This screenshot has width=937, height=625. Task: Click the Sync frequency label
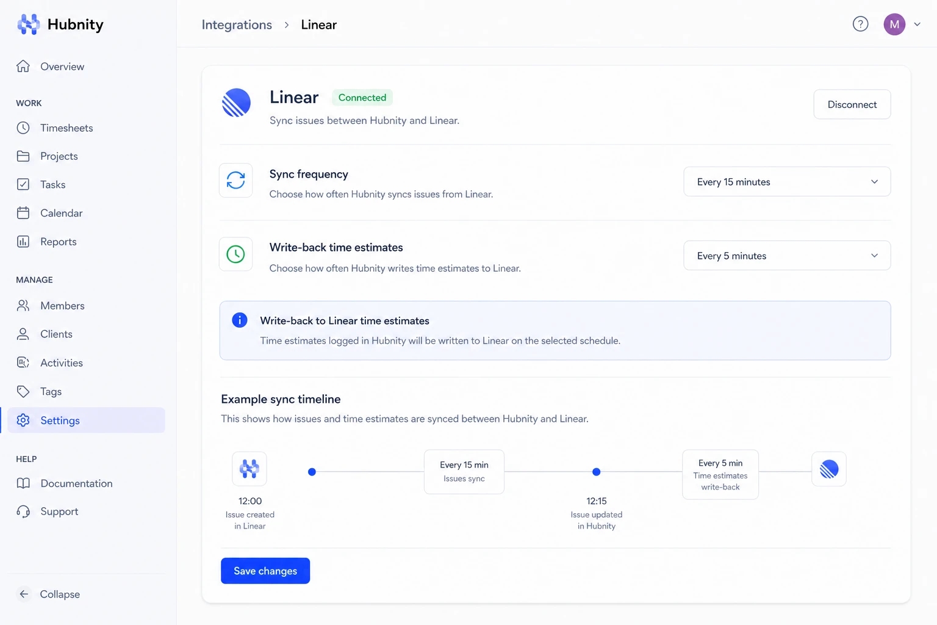(309, 174)
